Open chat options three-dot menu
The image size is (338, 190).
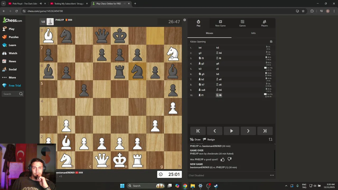tap(272, 175)
